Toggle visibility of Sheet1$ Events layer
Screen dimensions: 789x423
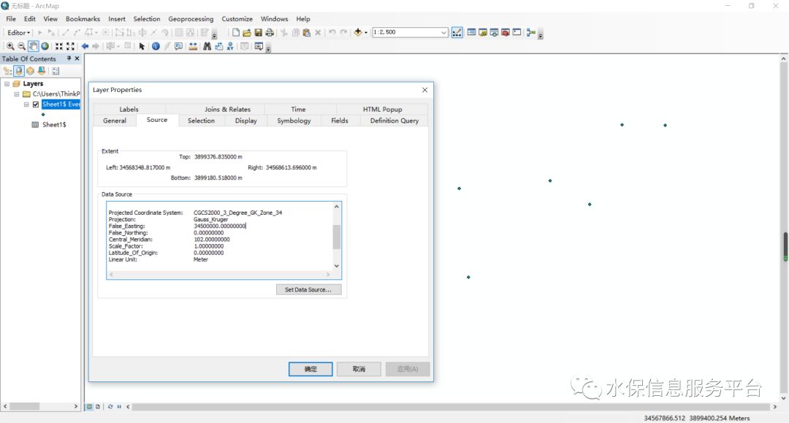tap(36, 104)
